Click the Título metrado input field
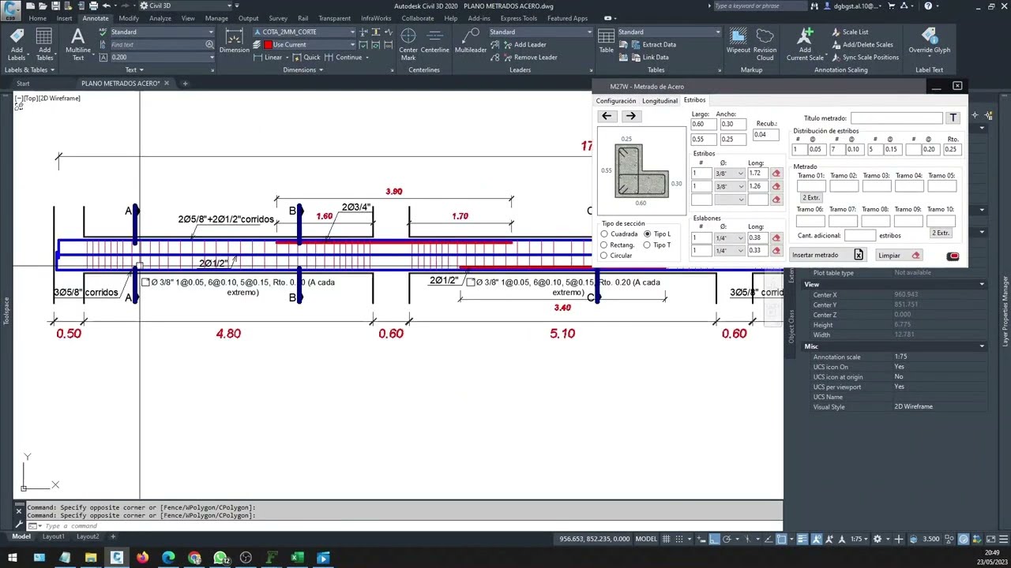This screenshot has height=568, width=1011. coord(896,118)
